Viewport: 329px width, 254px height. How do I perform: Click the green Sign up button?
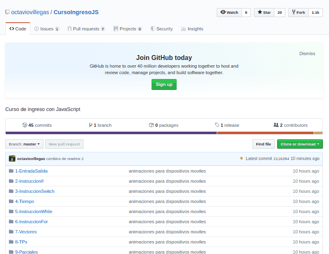(x=164, y=84)
